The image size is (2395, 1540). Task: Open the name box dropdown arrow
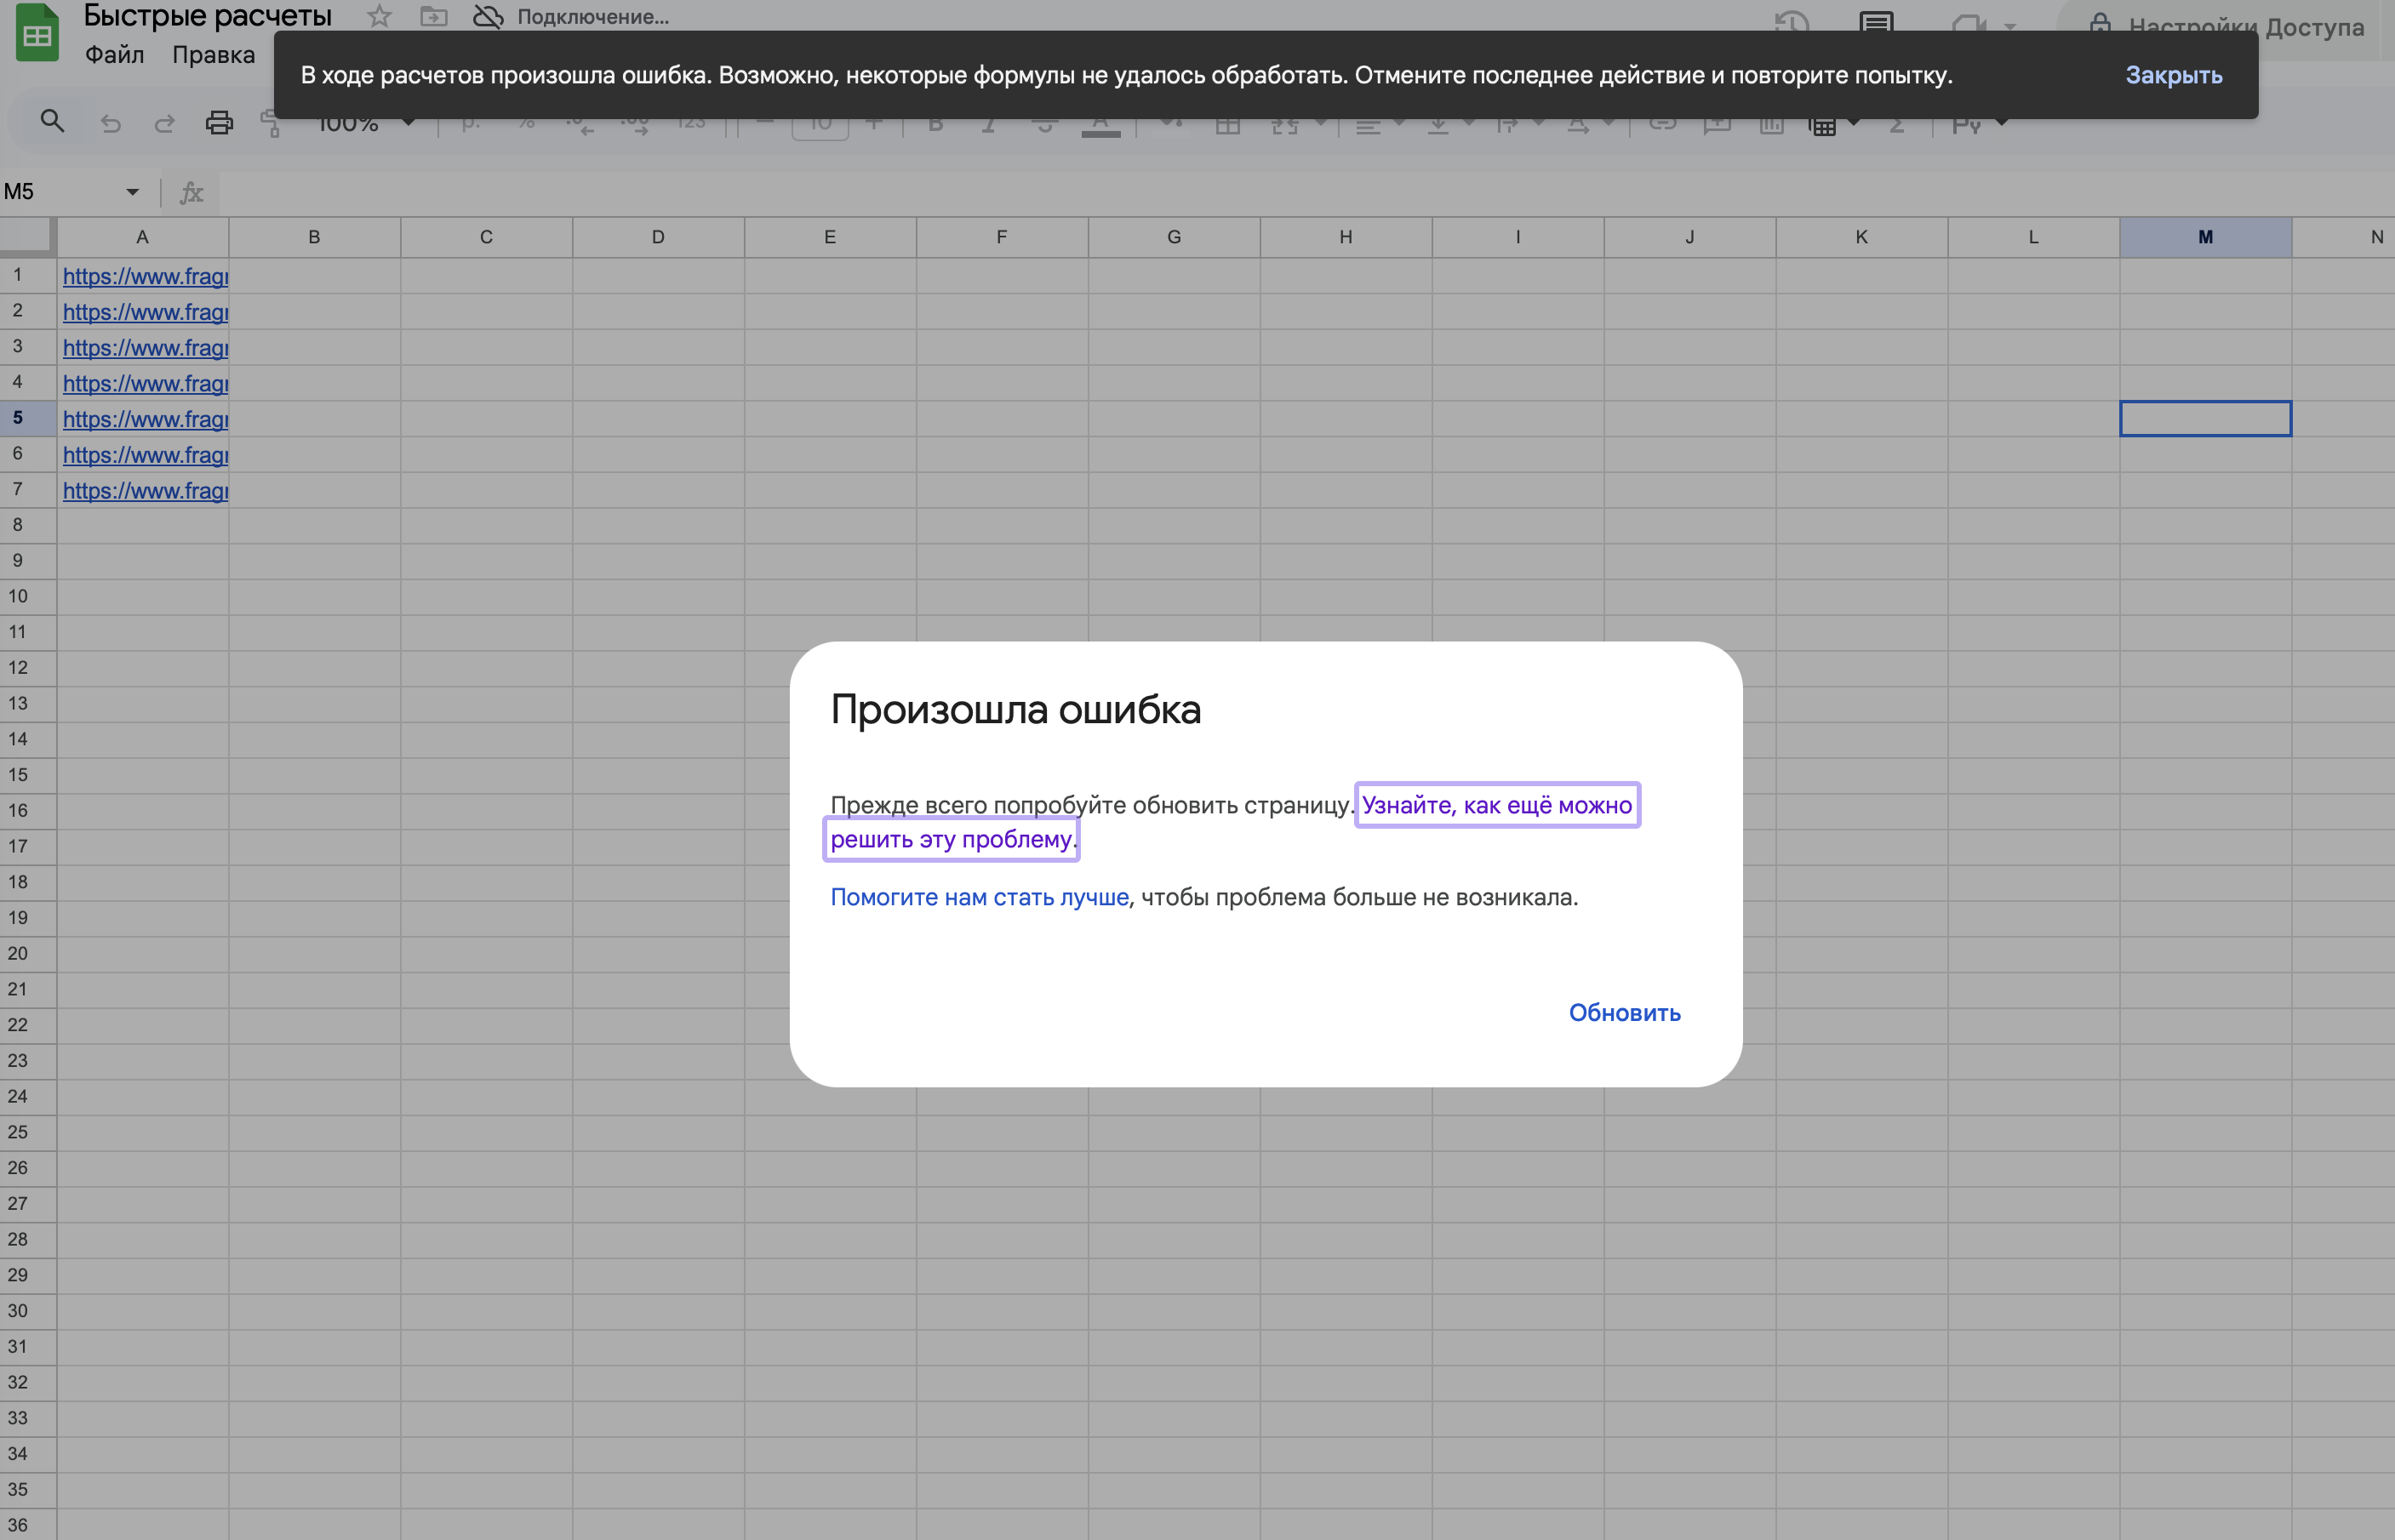coord(132,192)
